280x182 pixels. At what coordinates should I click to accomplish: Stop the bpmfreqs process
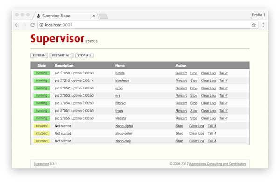point(194,81)
